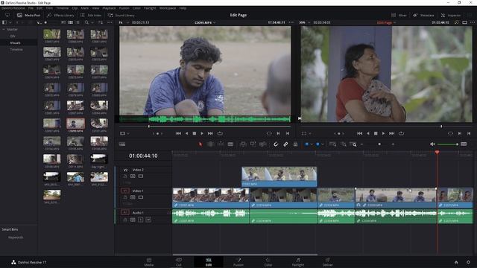Open media pool sort order icon
The height and width of the screenshot is (268, 477).
(x=101, y=22)
